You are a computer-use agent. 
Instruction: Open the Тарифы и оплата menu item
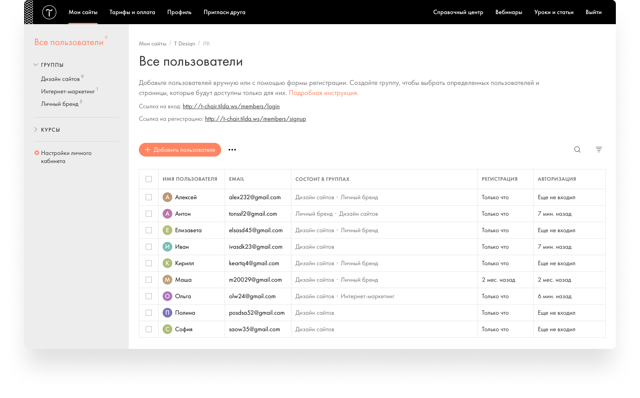132,12
